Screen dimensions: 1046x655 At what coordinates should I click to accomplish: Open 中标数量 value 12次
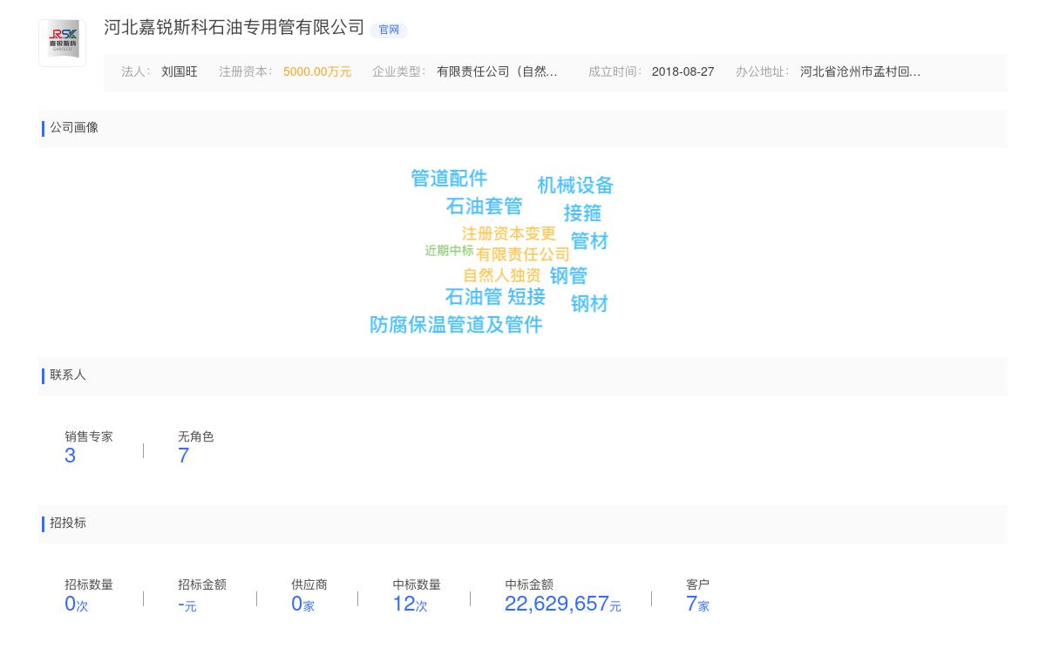[x=410, y=604]
